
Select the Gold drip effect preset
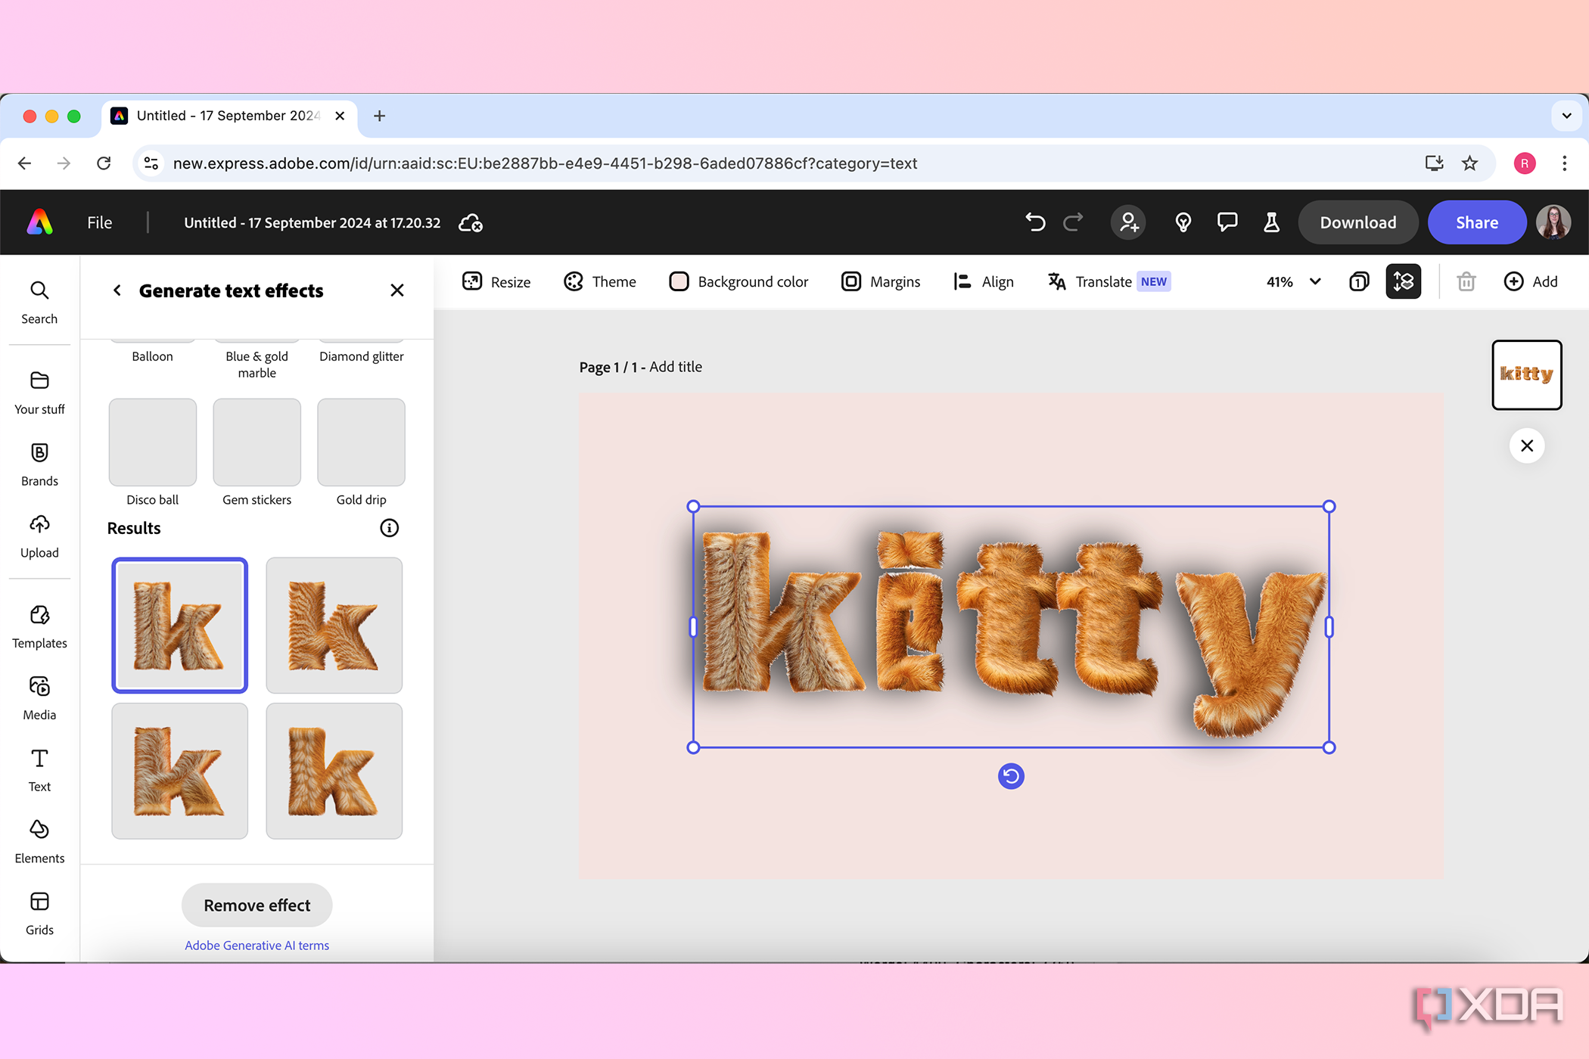(x=362, y=443)
